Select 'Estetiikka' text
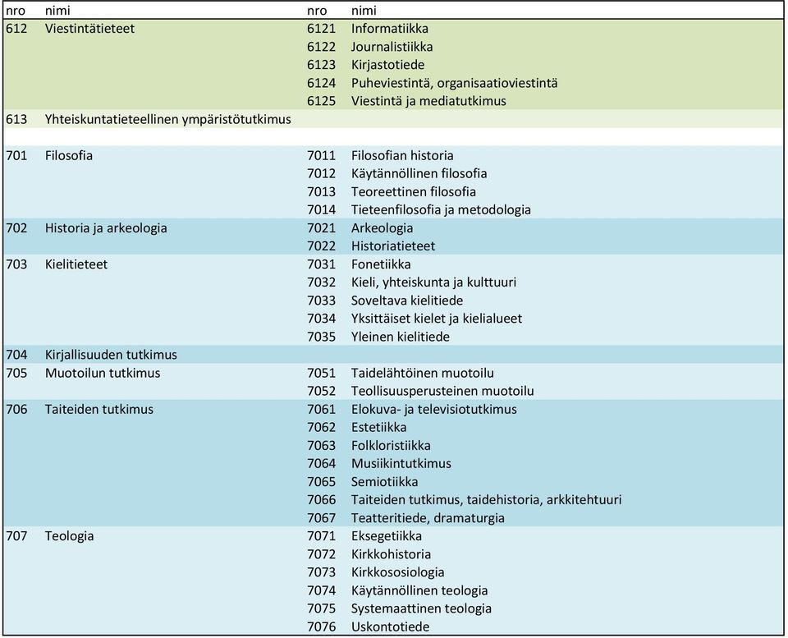 pyautogui.click(x=379, y=427)
